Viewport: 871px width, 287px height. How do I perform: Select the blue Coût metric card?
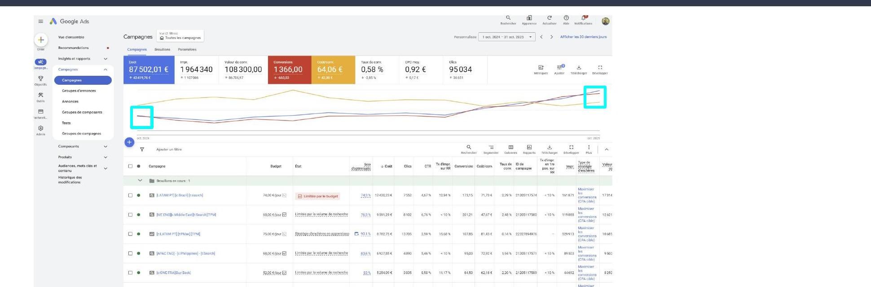(x=149, y=70)
